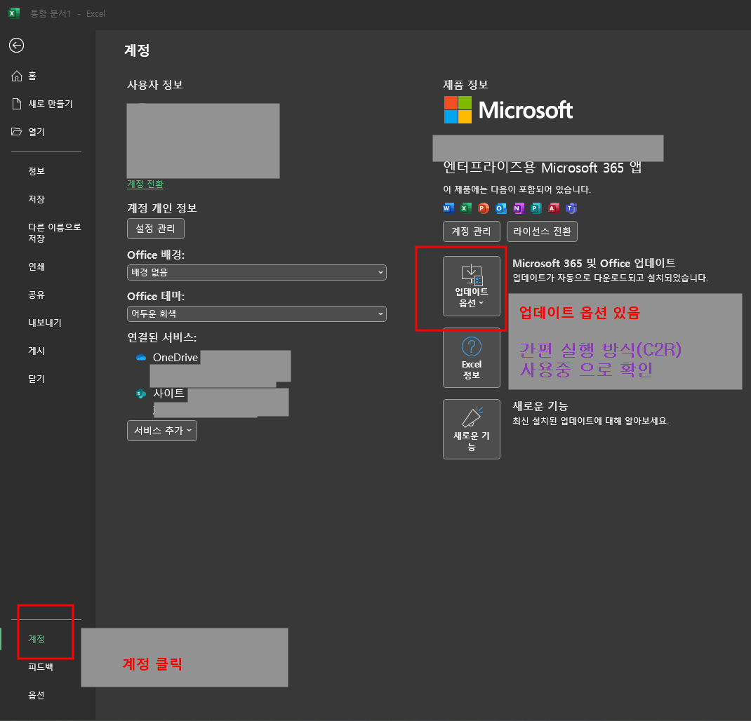Click the Outlook app icon
This screenshot has height=721, width=751.
[501, 208]
